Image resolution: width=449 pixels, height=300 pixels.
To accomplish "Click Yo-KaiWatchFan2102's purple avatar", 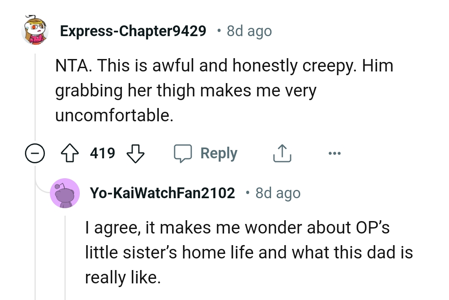I will click(65, 192).
